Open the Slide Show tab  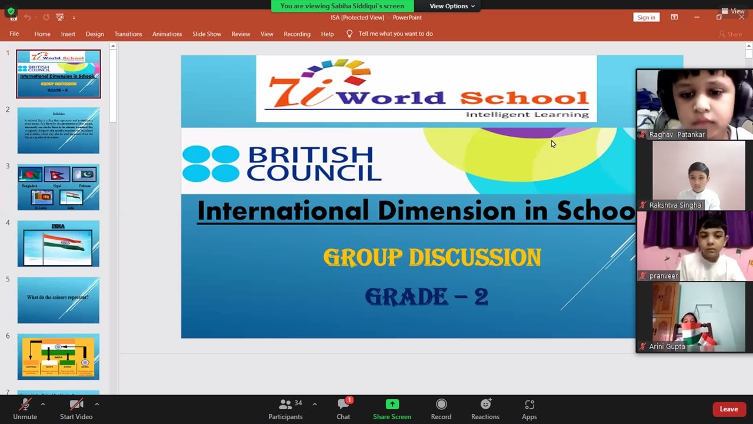coord(206,34)
